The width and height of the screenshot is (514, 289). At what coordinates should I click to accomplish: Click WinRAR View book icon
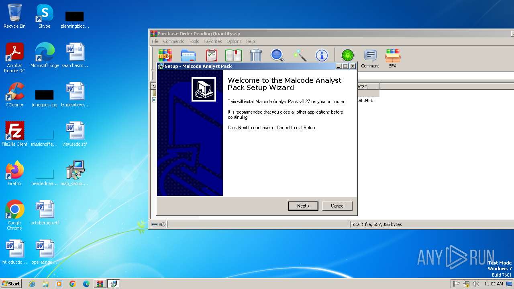point(233,55)
